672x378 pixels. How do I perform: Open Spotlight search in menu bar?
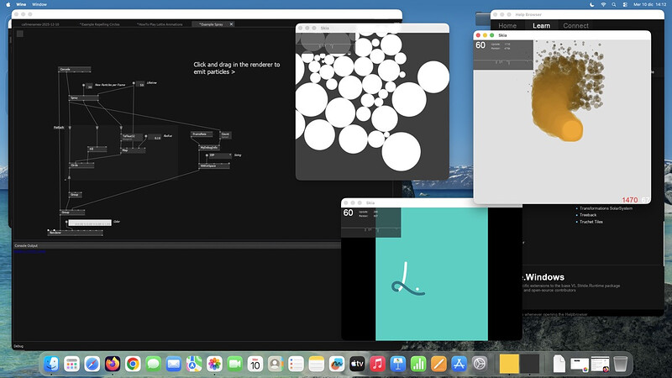pyautogui.click(x=616, y=4)
